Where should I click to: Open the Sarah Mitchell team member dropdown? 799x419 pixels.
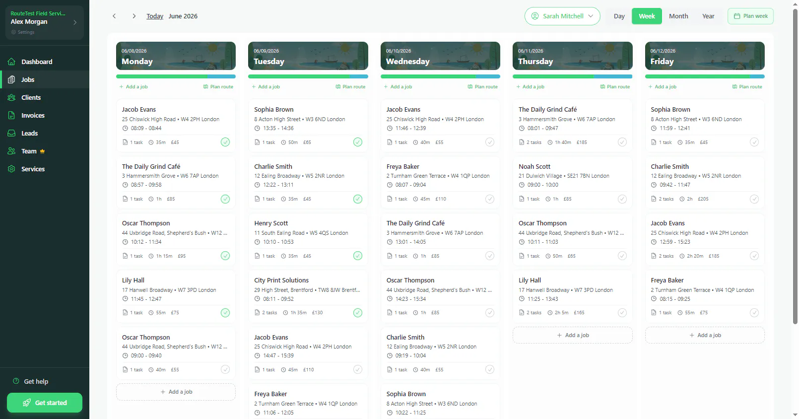[562, 16]
